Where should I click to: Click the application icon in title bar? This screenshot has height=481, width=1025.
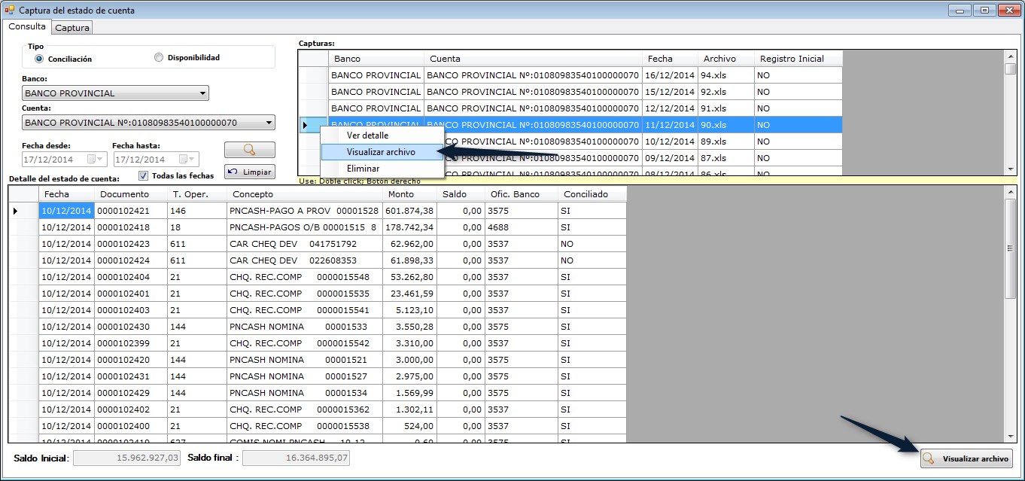click(x=9, y=10)
